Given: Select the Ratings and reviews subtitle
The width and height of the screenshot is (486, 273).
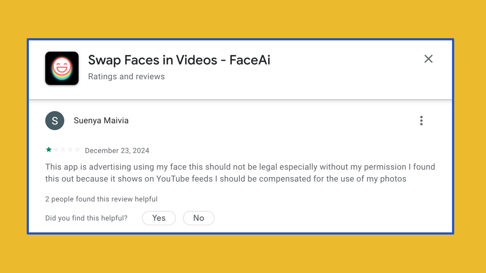Looking at the screenshot, I should [126, 76].
